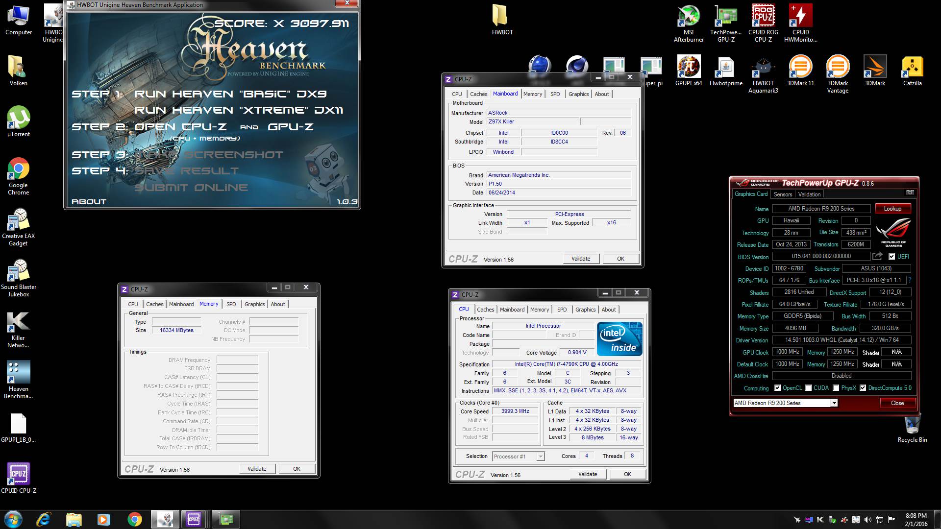Select the CPUID CPU-Z desktop shortcut
This screenshot has height=529, width=941.
[x=19, y=478]
